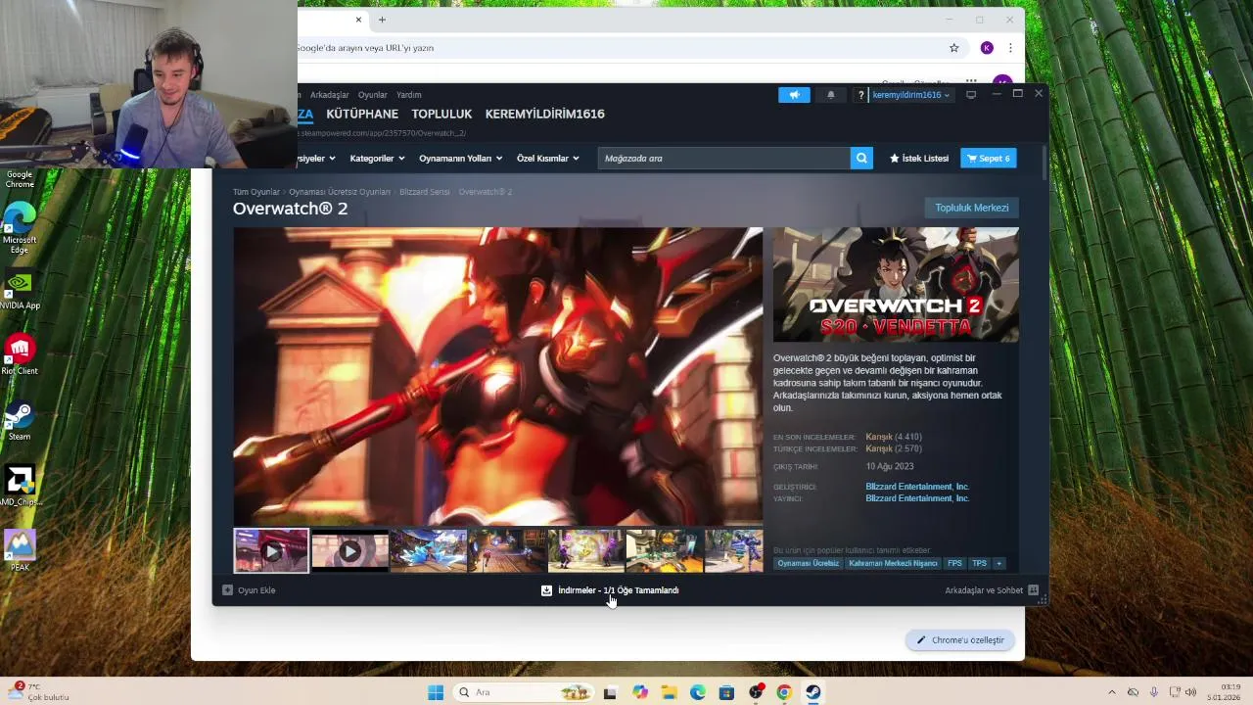Click Blizzard Serisi breadcrumb link

pos(425,192)
